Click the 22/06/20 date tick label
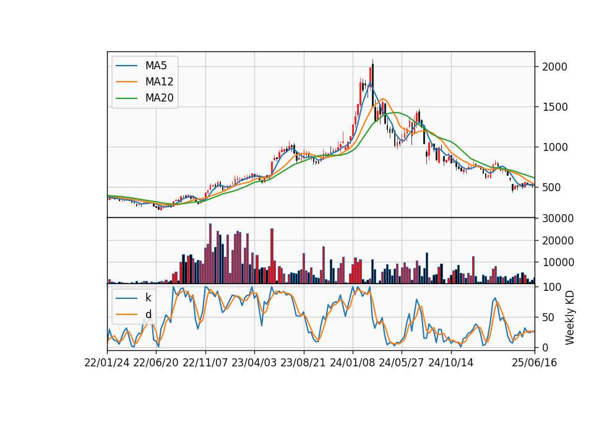The height and width of the screenshot is (427, 594). click(156, 363)
